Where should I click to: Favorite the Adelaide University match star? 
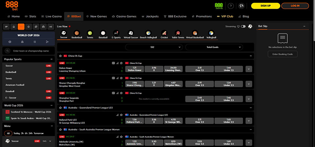pos(121,137)
